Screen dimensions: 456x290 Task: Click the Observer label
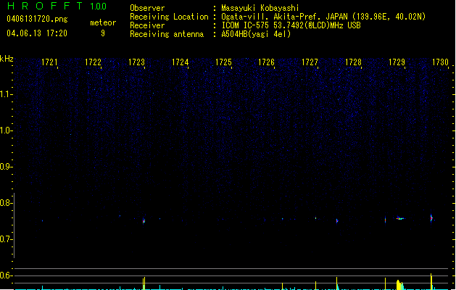point(147,8)
